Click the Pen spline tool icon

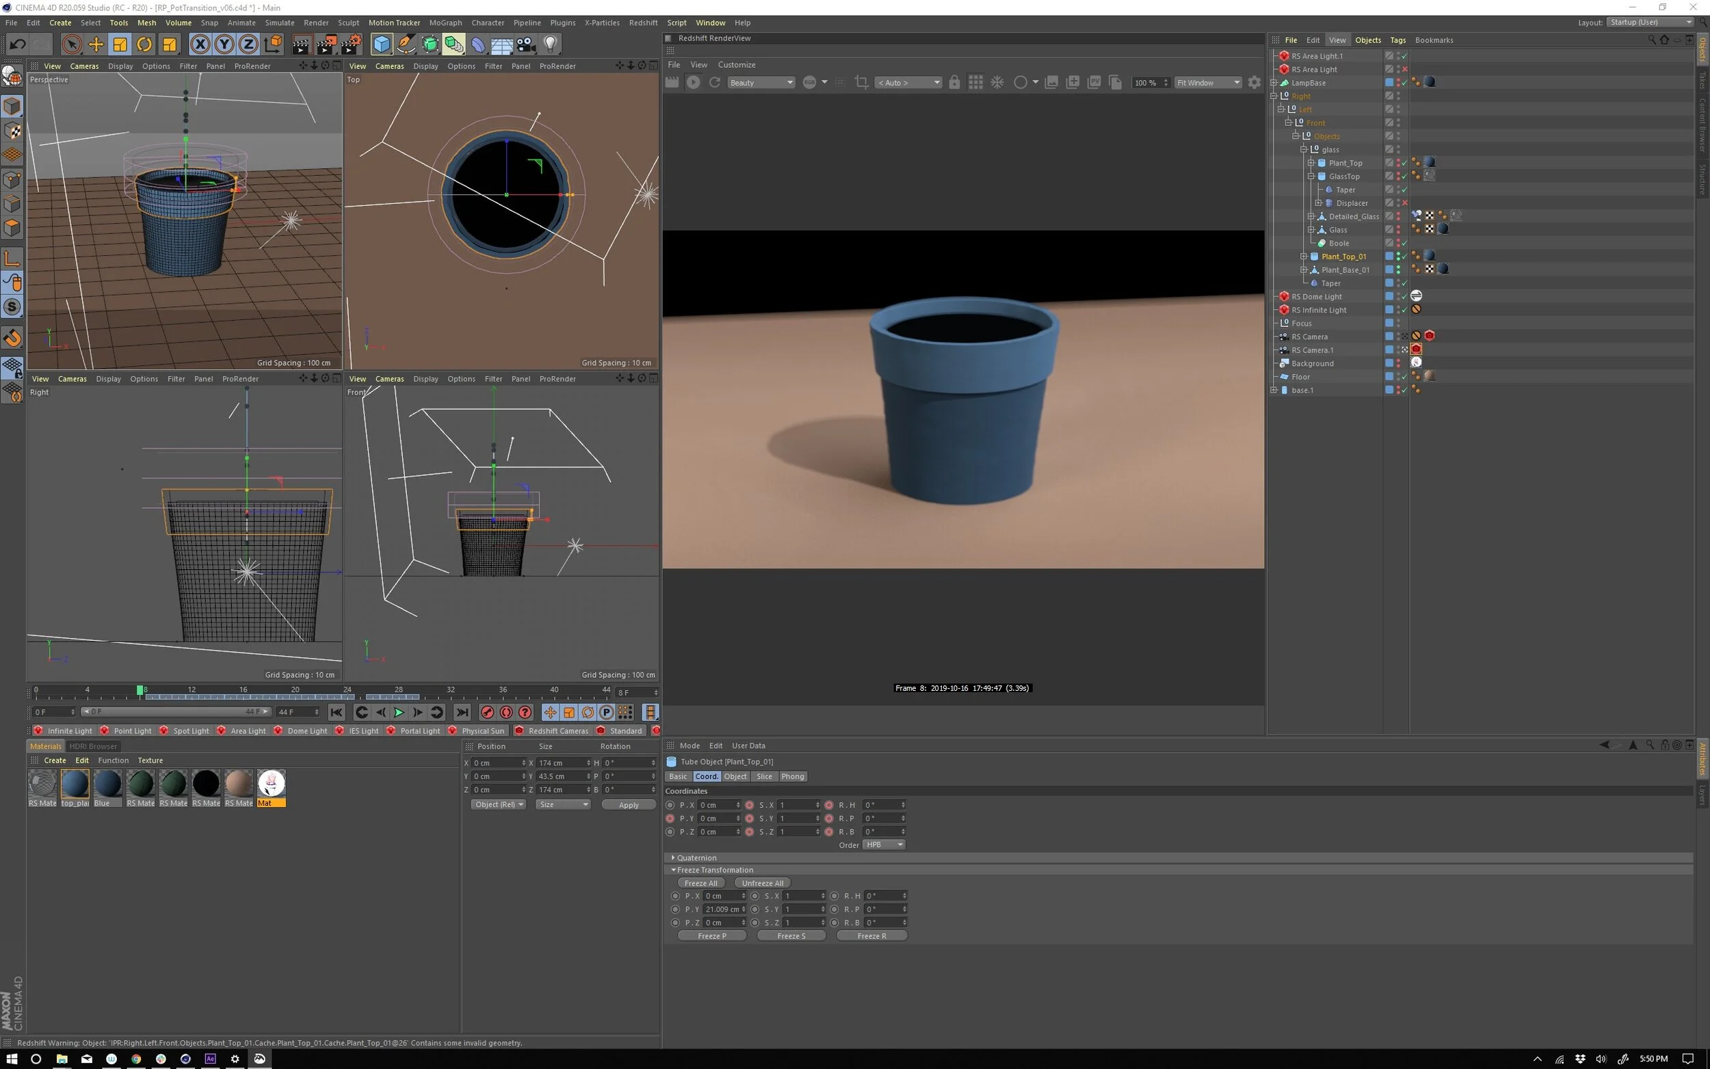click(406, 44)
